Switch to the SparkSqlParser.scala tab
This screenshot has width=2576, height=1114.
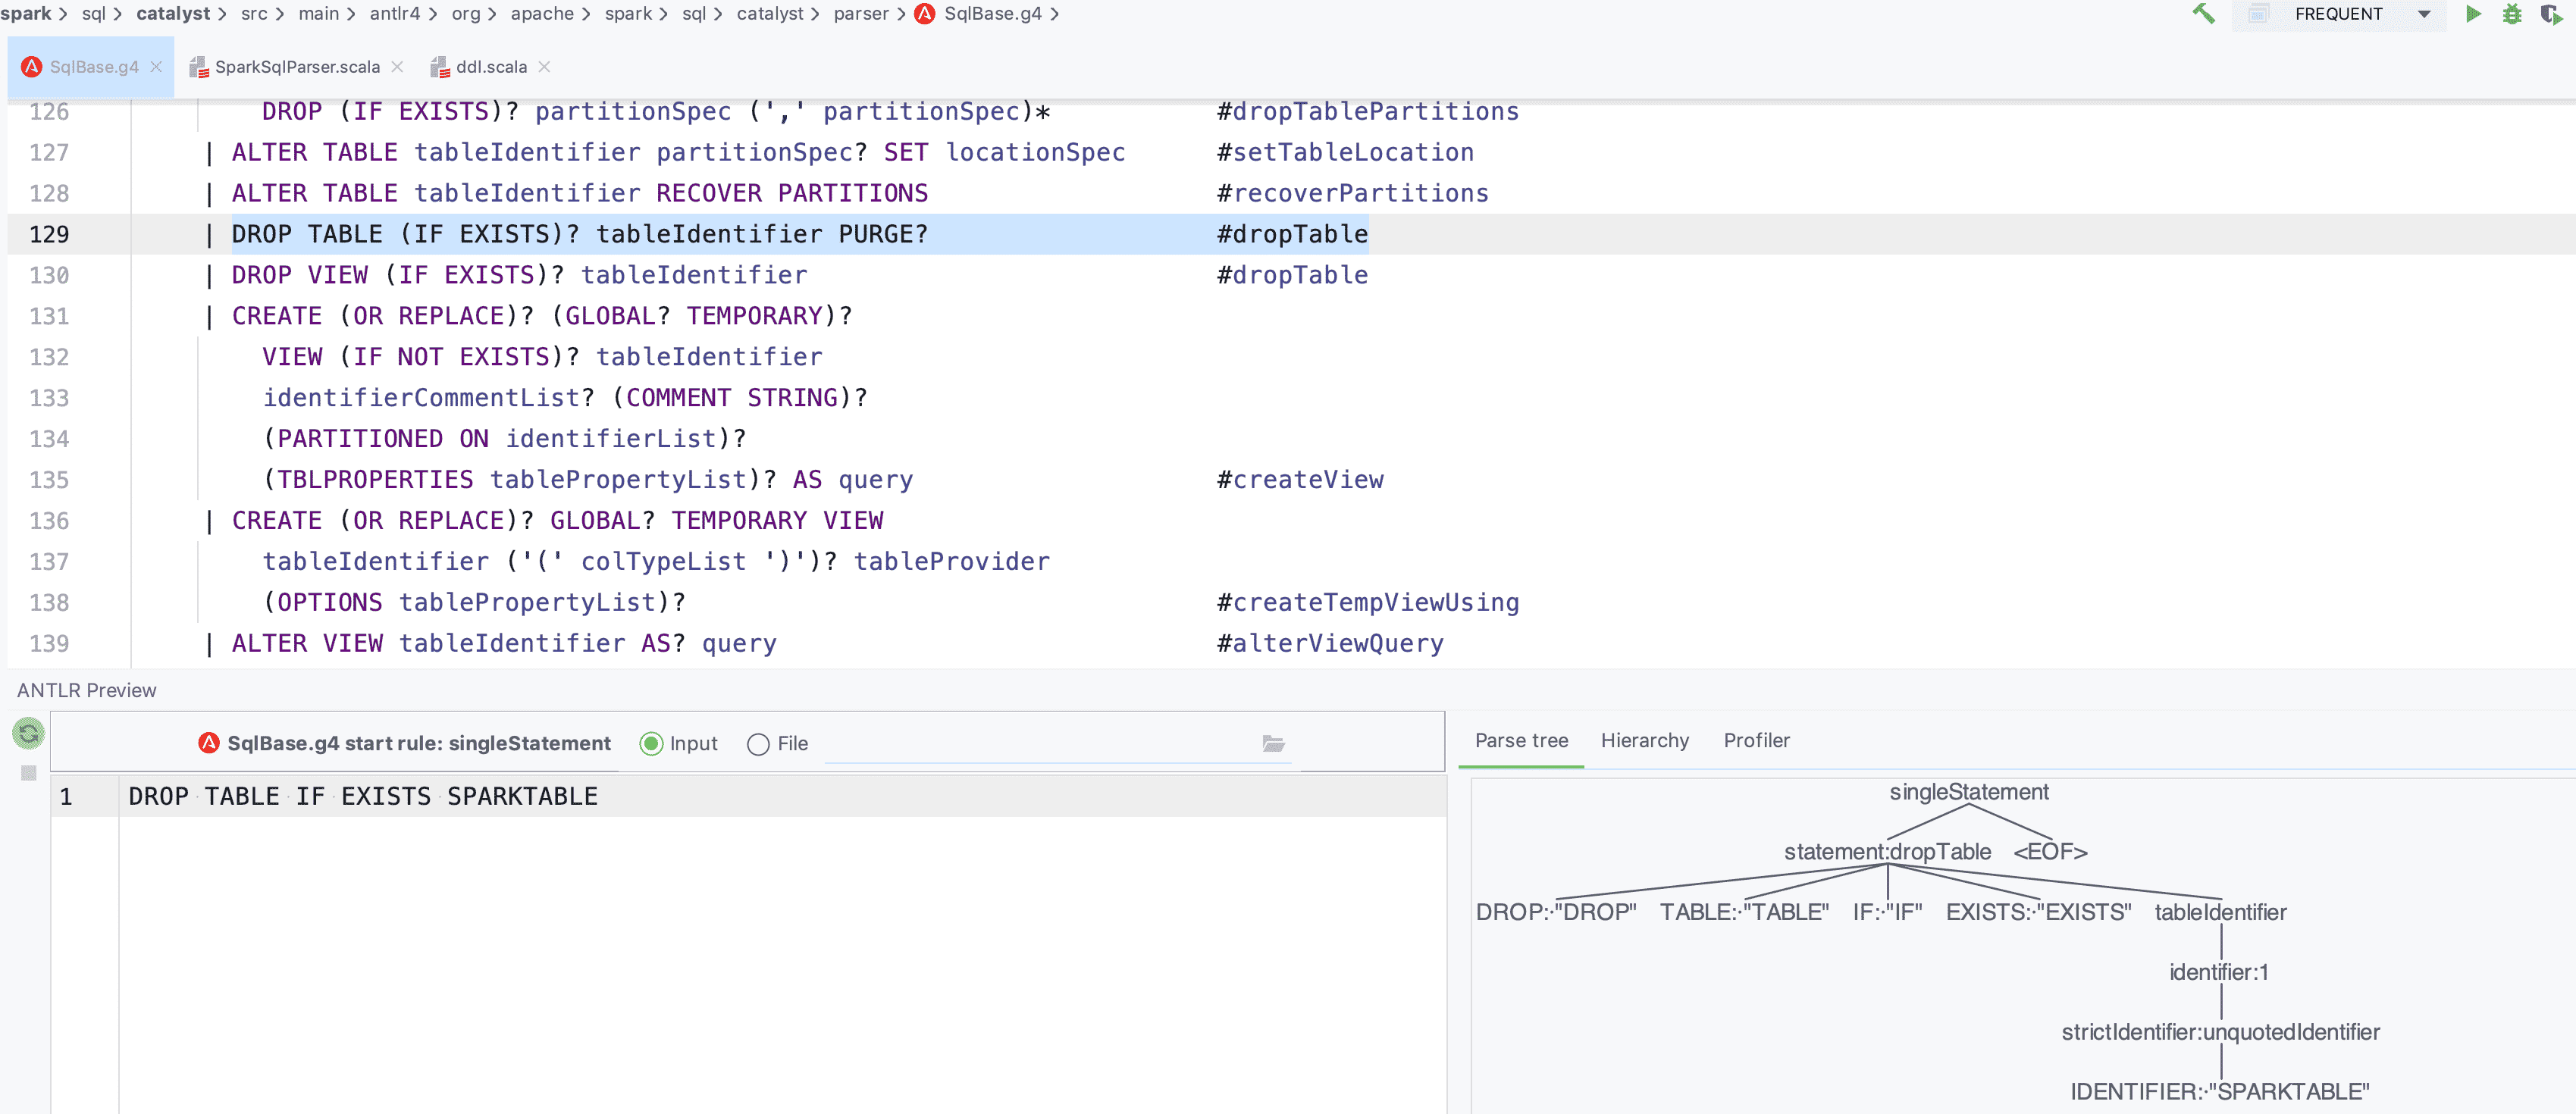[296, 67]
